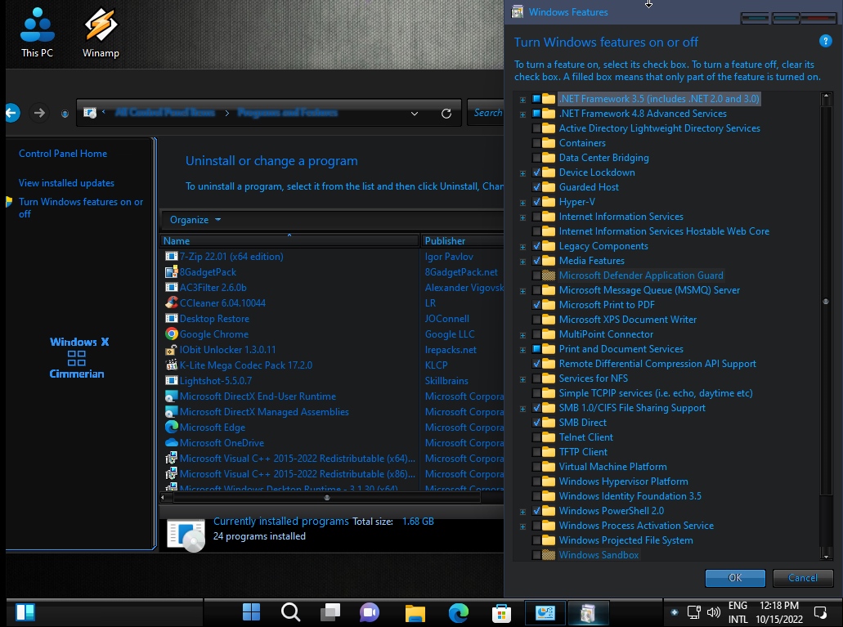Click the IObit Unlocker program icon
Image resolution: width=843 pixels, height=627 pixels.
[172, 350]
